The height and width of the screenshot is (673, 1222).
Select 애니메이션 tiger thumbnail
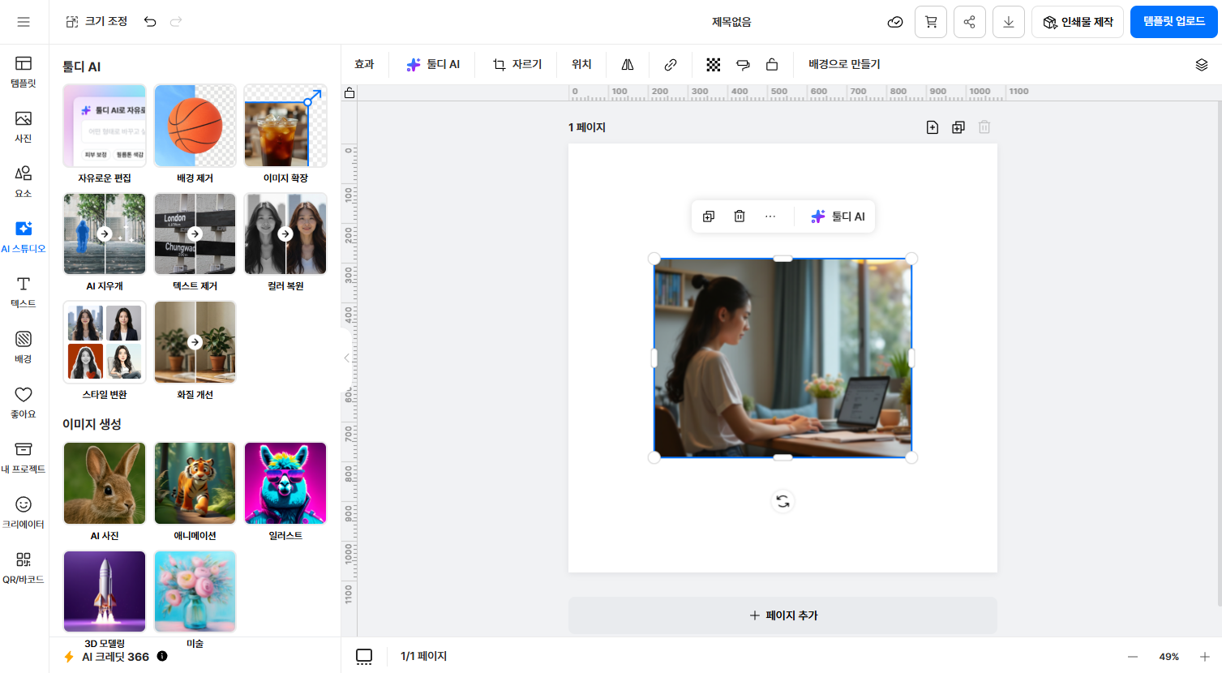click(195, 483)
